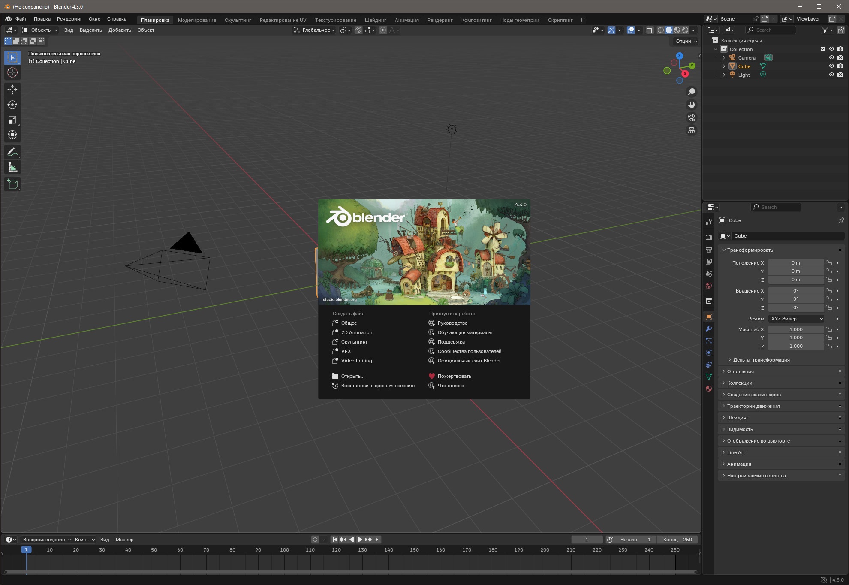Toggle camera view in viewport
Image resolution: width=849 pixels, height=585 pixels.
691,118
